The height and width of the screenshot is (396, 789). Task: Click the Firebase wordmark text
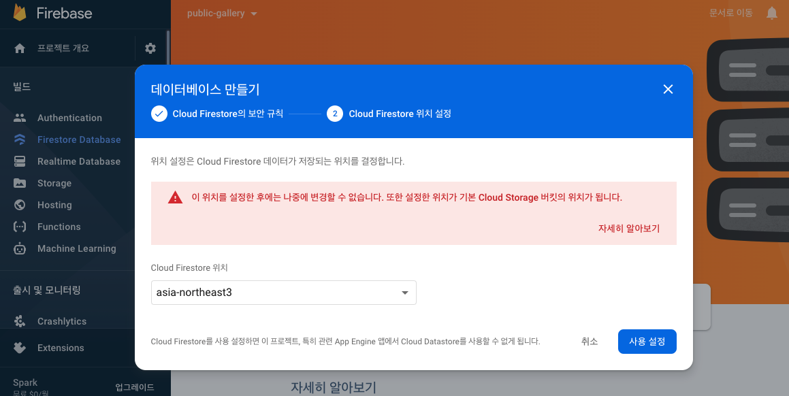coord(65,13)
